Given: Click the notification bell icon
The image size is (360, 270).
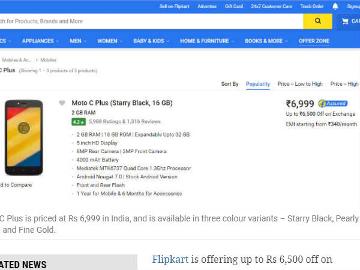Looking at the screenshot, I should (335, 6).
